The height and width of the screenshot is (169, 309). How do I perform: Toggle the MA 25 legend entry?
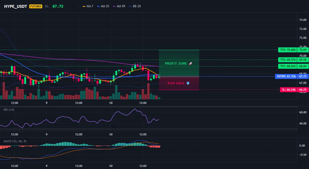point(103,6)
